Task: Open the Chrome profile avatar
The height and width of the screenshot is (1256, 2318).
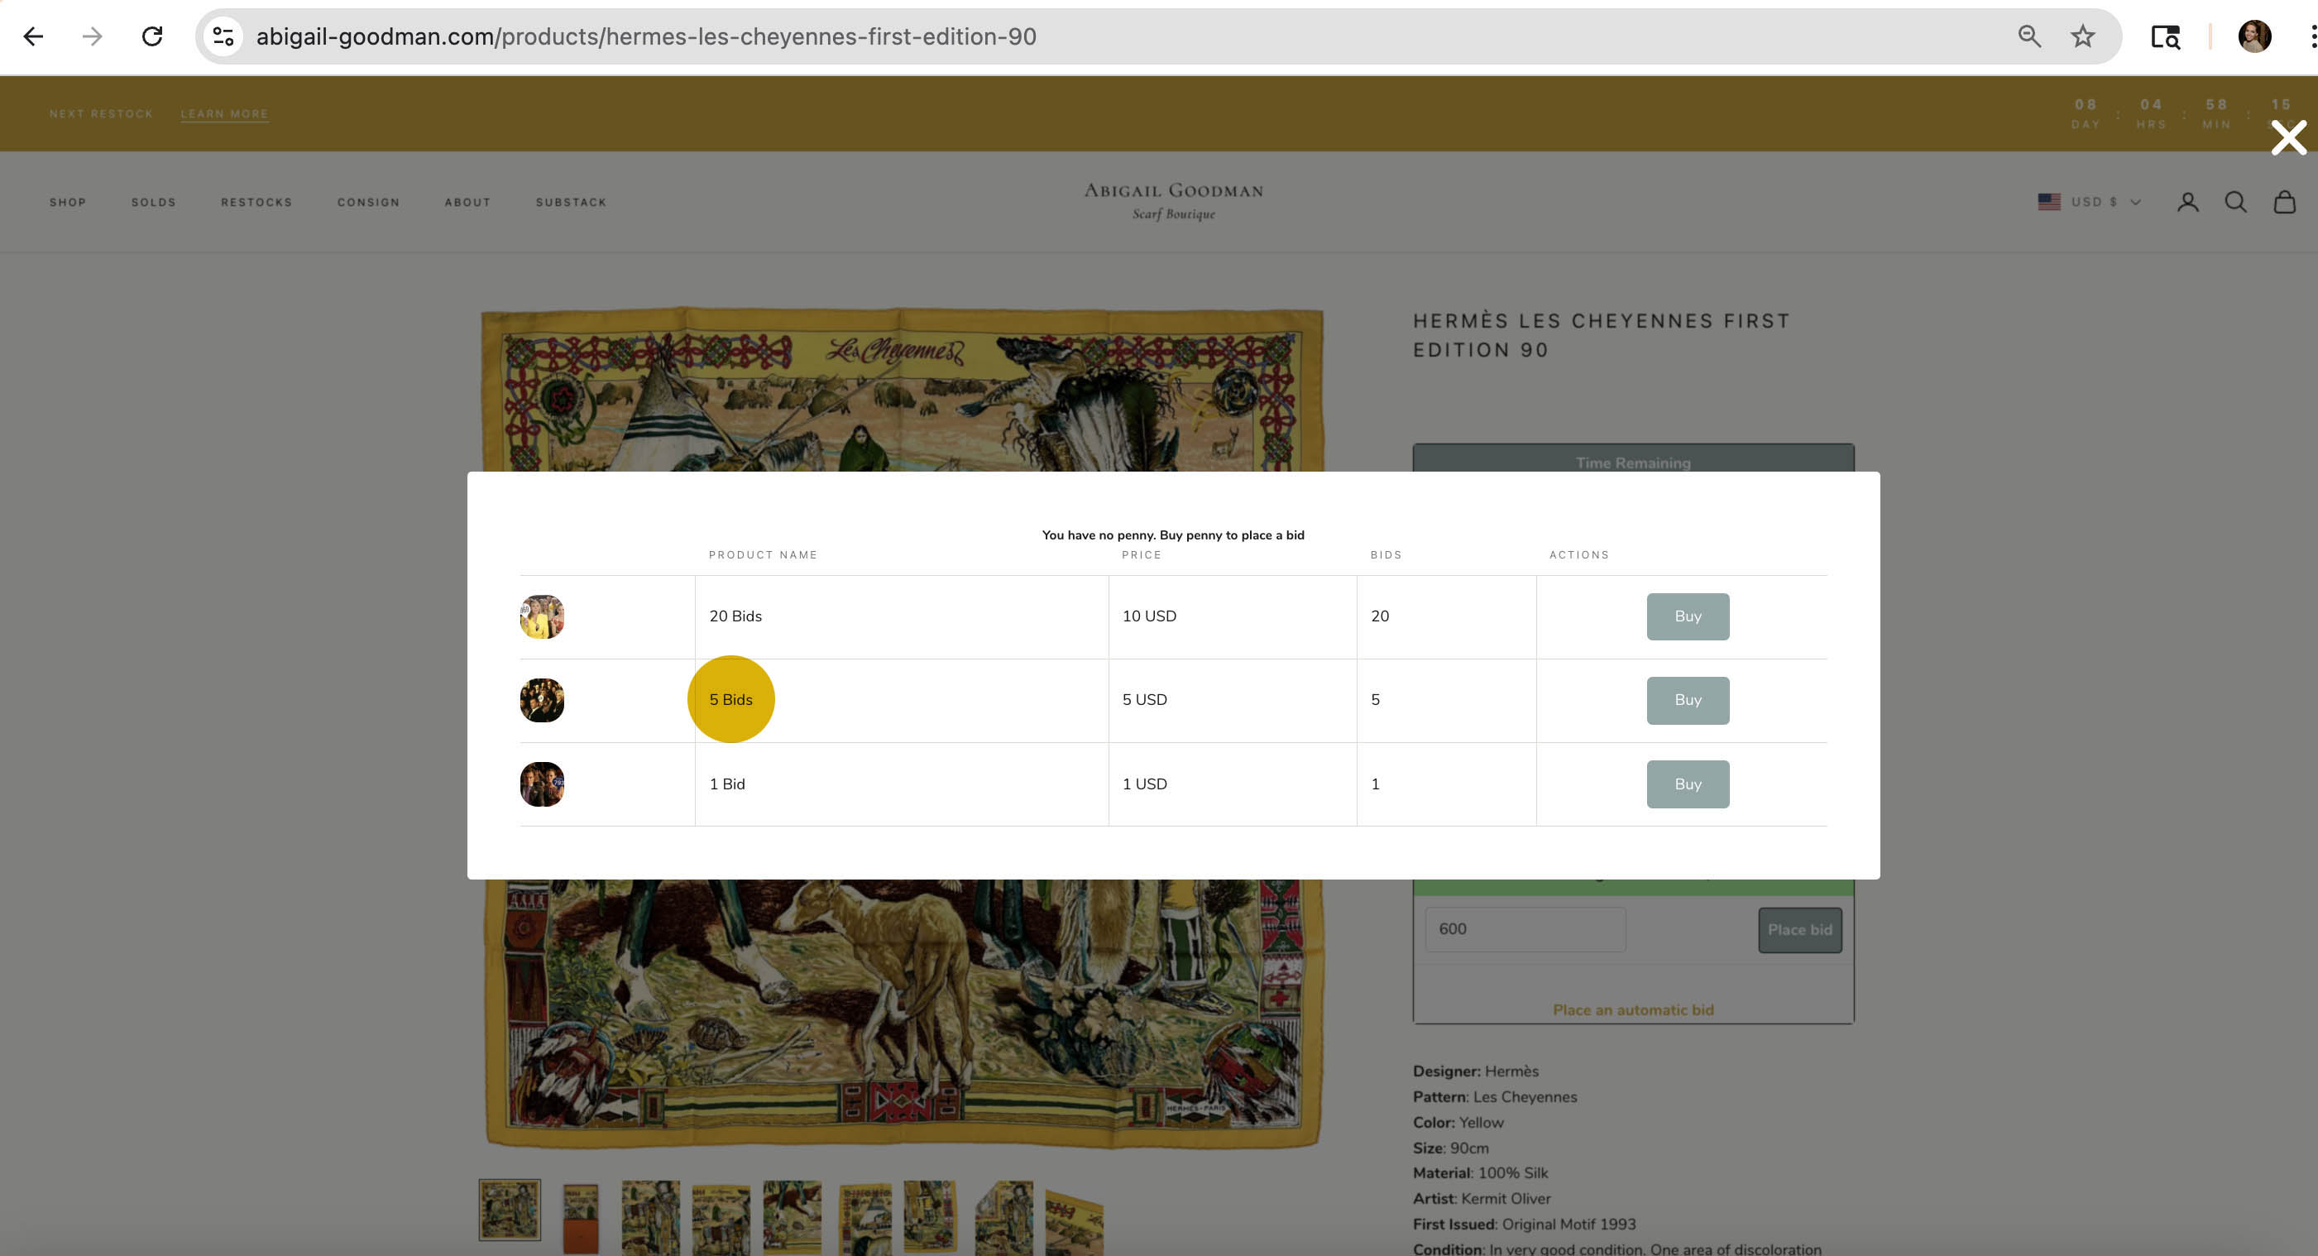Action: [2254, 36]
